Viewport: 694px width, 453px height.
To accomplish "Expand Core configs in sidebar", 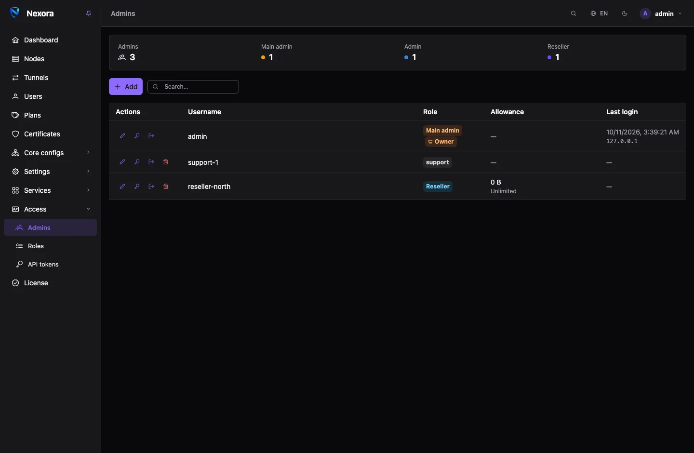I will pyautogui.click(x=50, y=153).
